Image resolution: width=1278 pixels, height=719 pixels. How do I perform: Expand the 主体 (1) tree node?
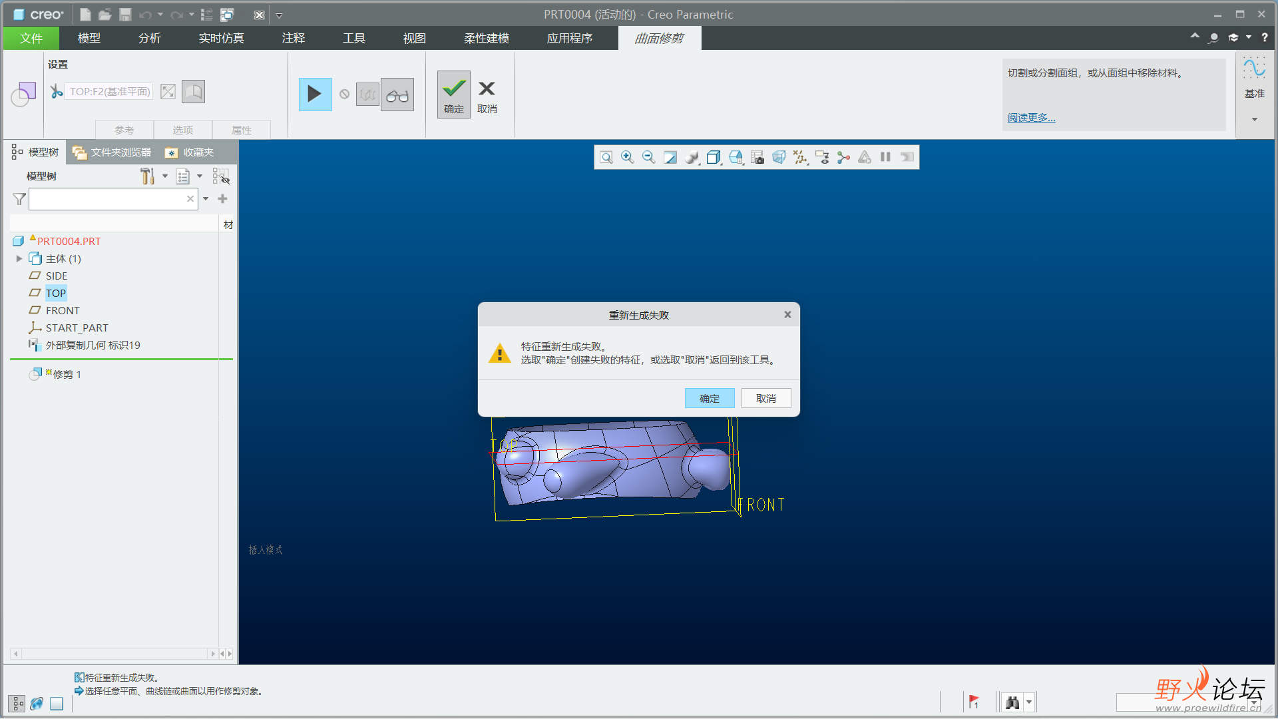click(x=19, y=258)
